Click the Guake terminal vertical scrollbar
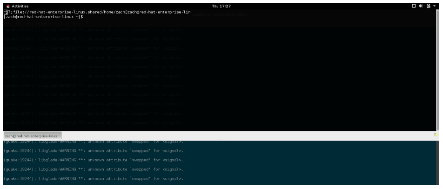 tap(439, 70)
